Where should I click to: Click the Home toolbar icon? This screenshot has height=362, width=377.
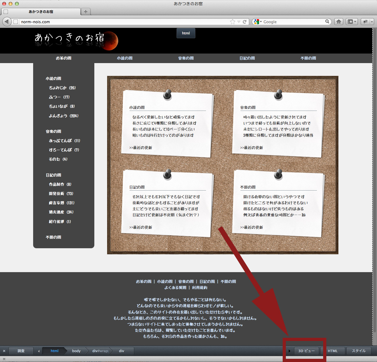(339, 22)
